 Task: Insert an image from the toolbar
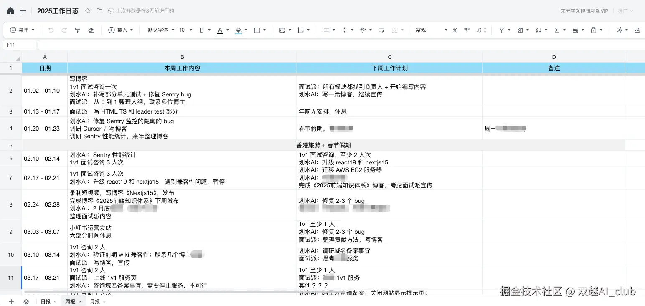[x=637, y=30]
